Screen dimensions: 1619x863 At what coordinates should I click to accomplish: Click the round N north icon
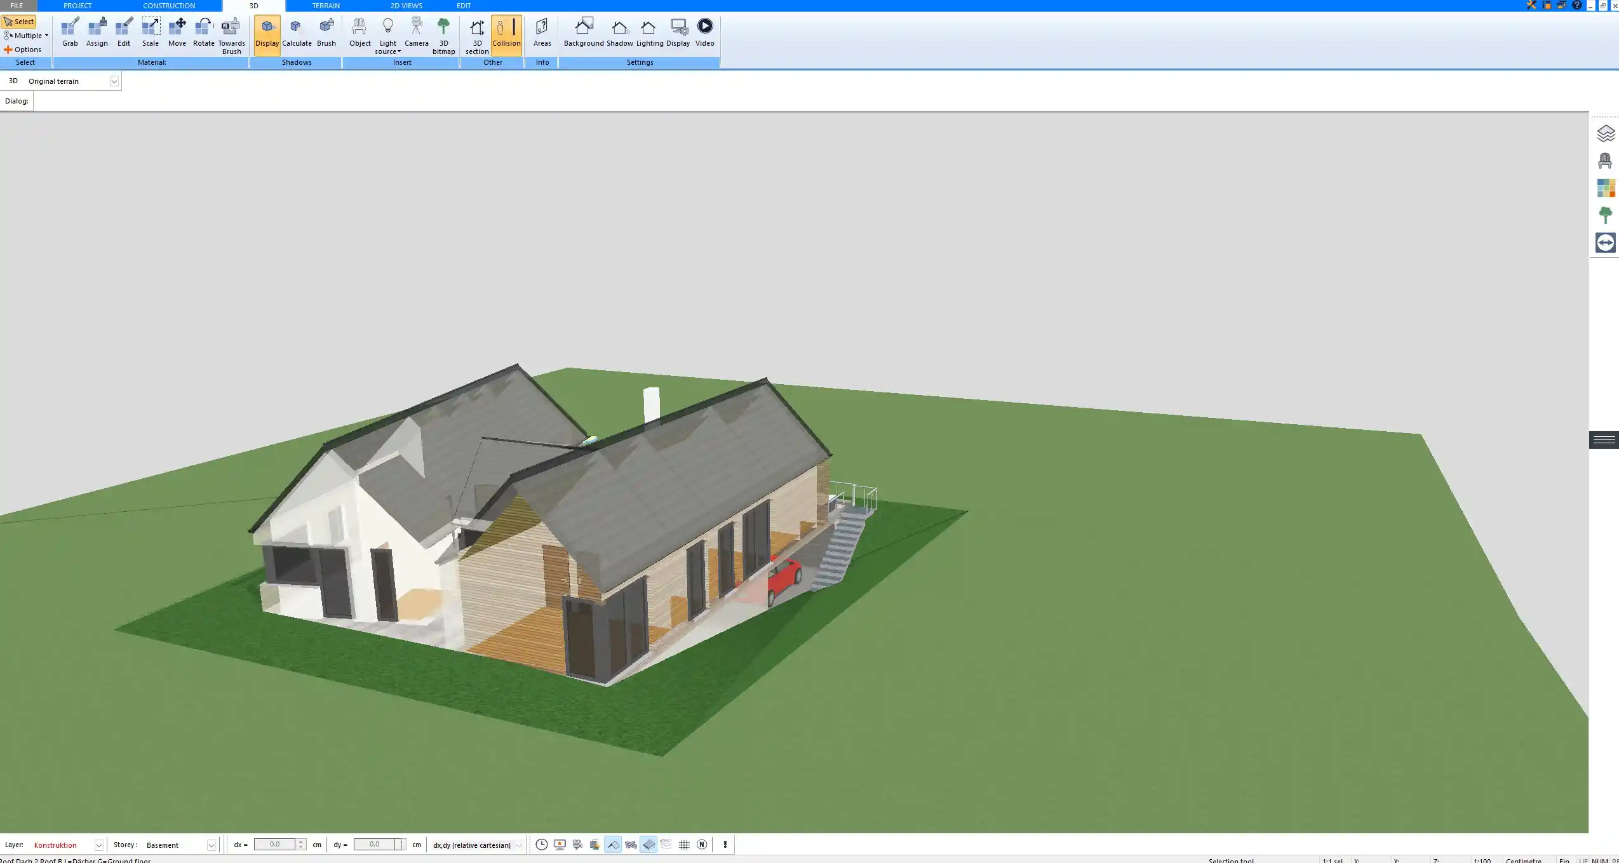702,845
